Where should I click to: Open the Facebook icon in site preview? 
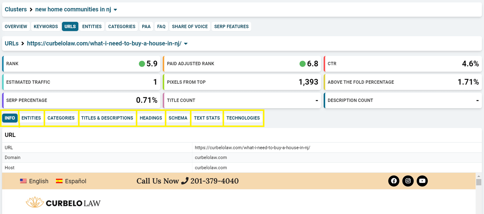click(394, 181)
